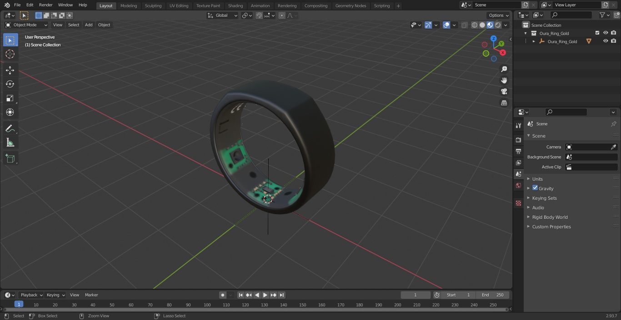
Task: Toggle the Gravity checkbox
Action: 535,188
